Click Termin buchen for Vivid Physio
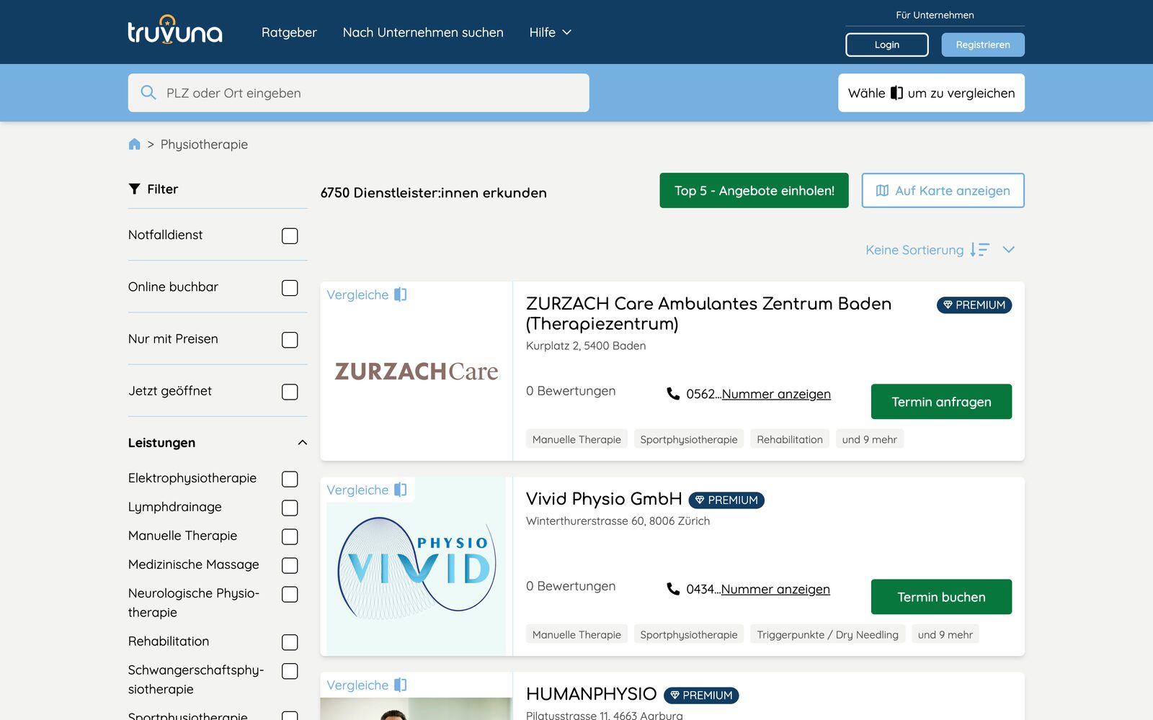The height and width of the screenshot is (720, 1153). click(x=941, y=597)
